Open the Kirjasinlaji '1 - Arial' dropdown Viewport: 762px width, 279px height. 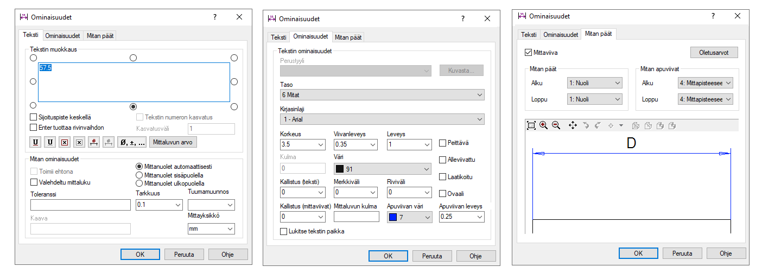(382, 119)
